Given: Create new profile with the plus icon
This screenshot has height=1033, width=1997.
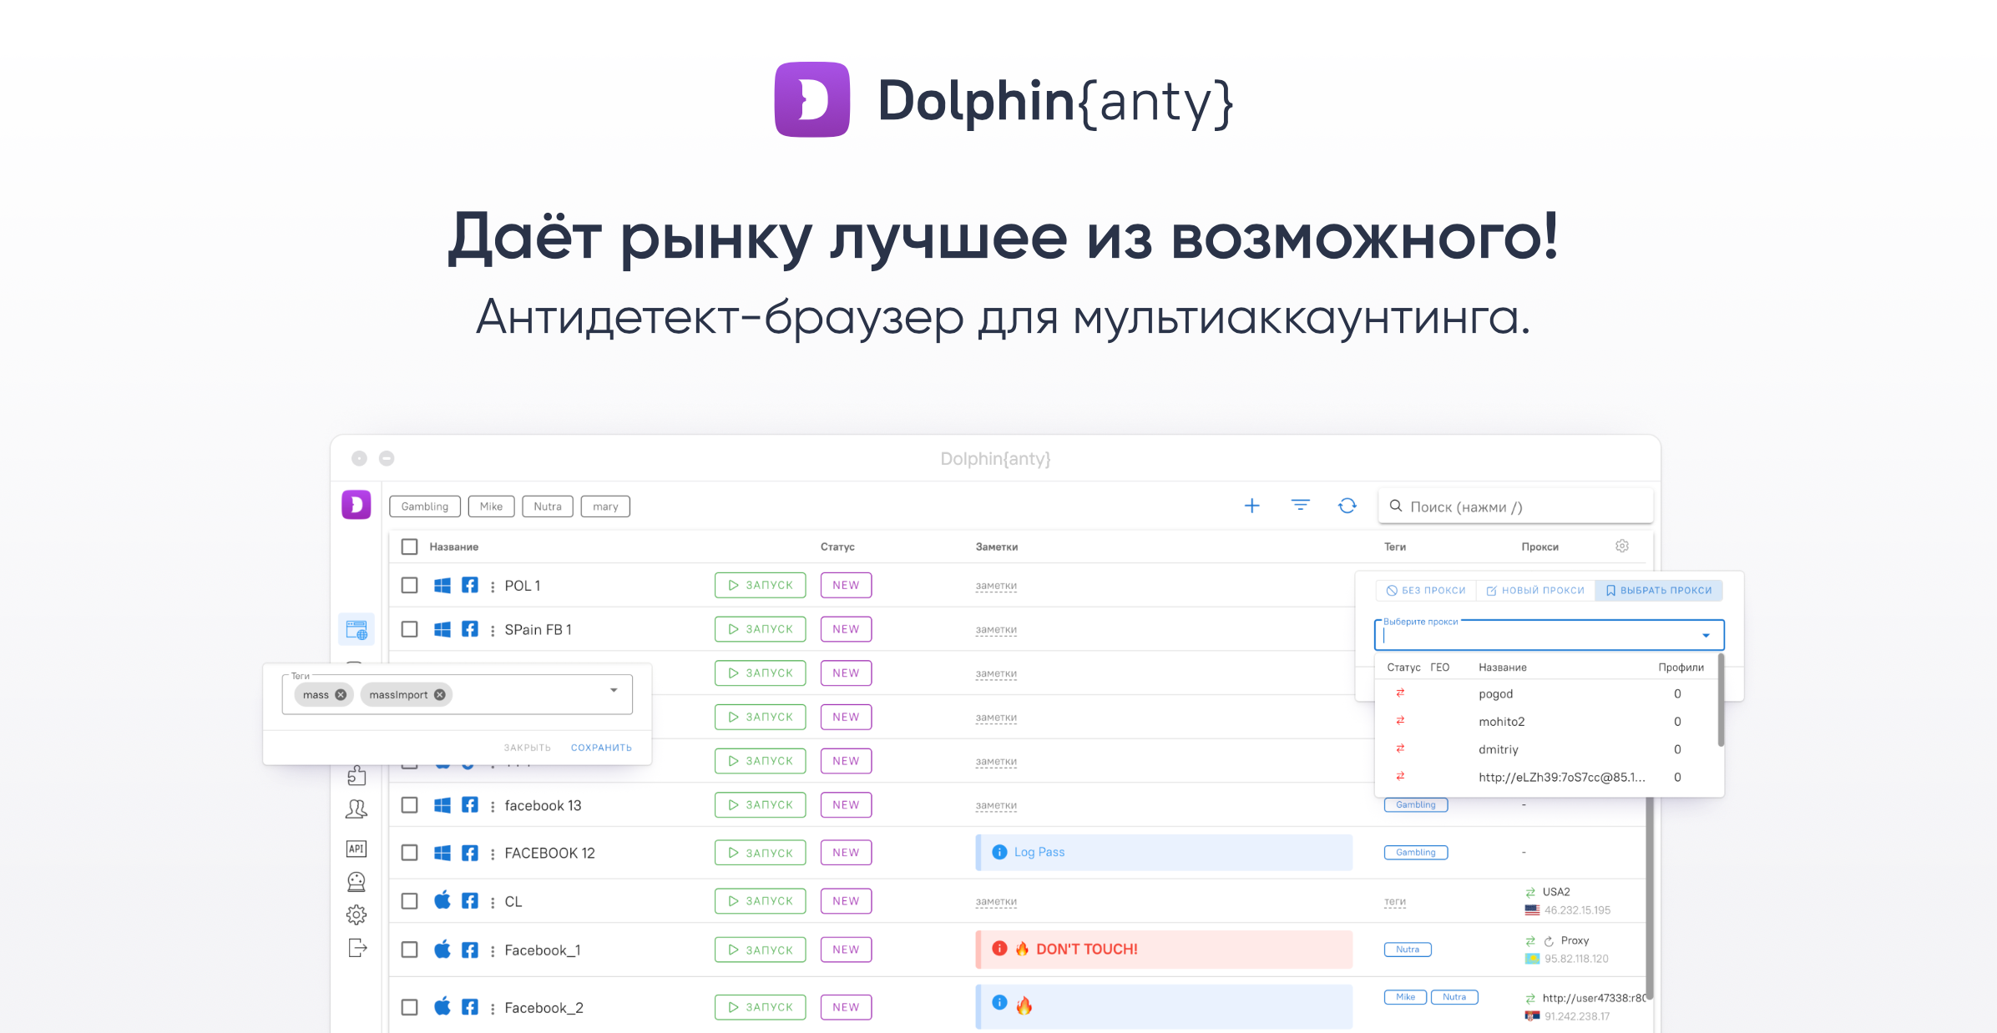Looking at the screenshot, I should (x=1251, y=506).
